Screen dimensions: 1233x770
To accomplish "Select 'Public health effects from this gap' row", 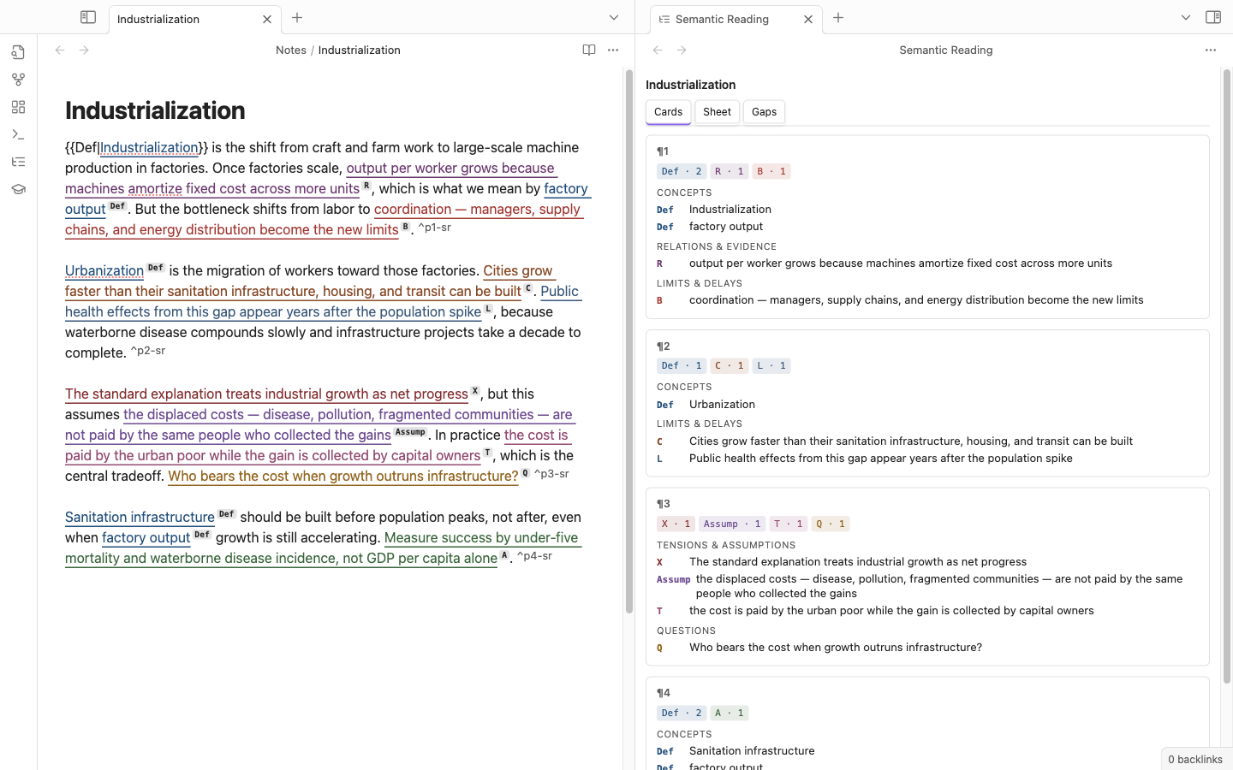I will (x=927, y=459).
